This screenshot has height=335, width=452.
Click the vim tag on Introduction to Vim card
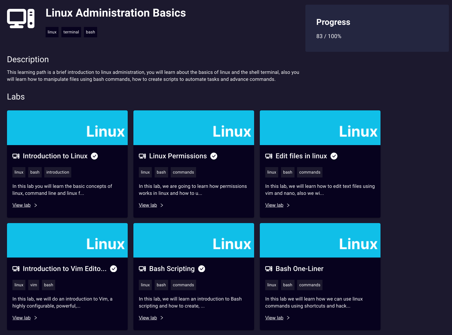(34, 285)
